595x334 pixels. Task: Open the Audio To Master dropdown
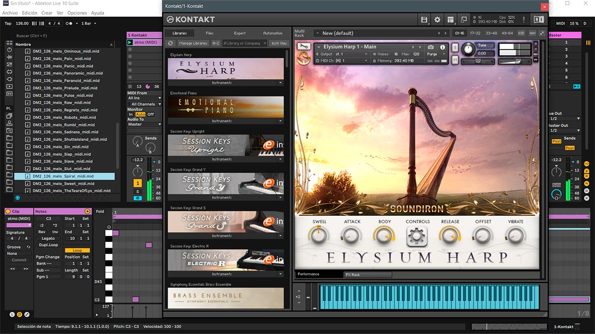tap(144, 124)
